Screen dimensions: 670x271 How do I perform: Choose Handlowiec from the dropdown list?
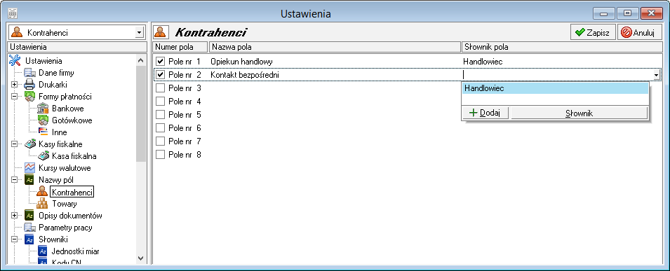point(555,88)
